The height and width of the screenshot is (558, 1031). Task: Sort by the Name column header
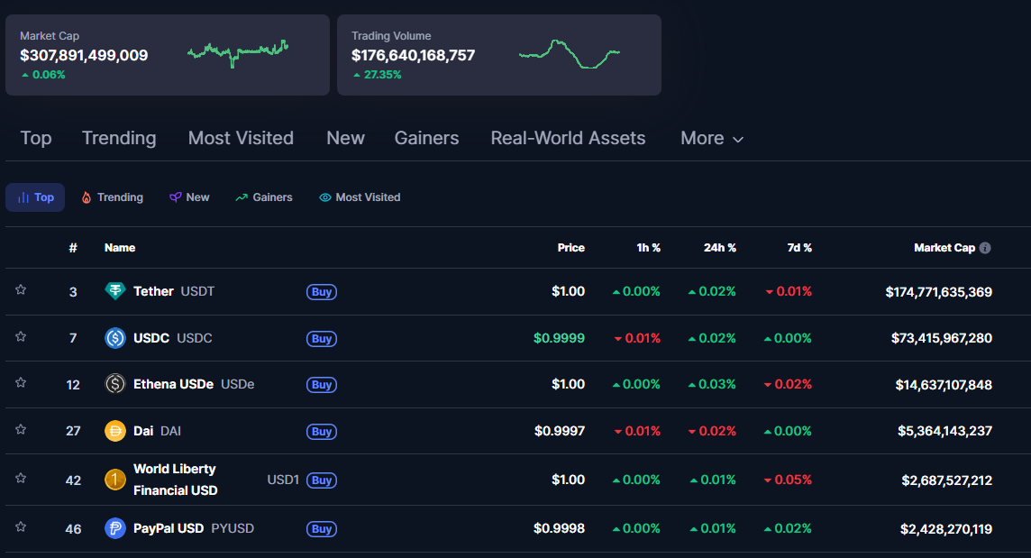(120, 248)
